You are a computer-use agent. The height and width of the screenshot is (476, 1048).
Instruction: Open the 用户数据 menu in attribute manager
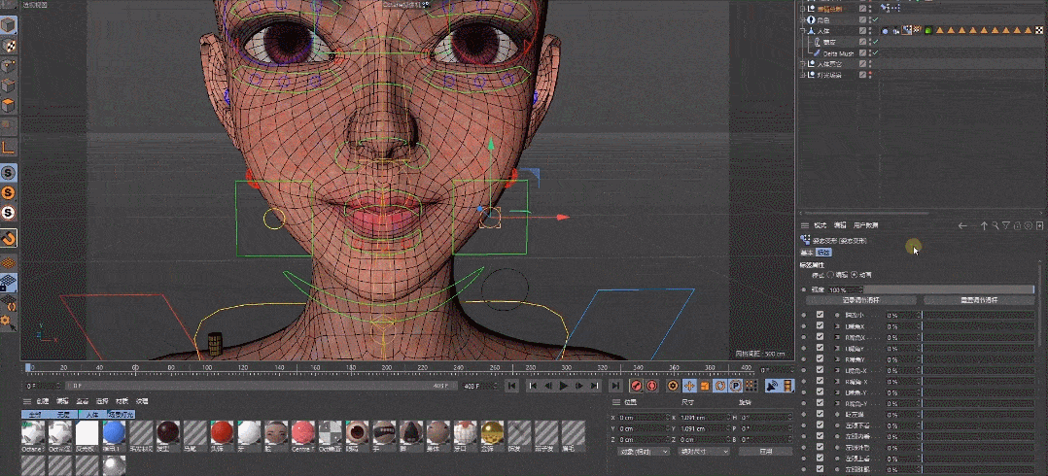tap(866, 225)
